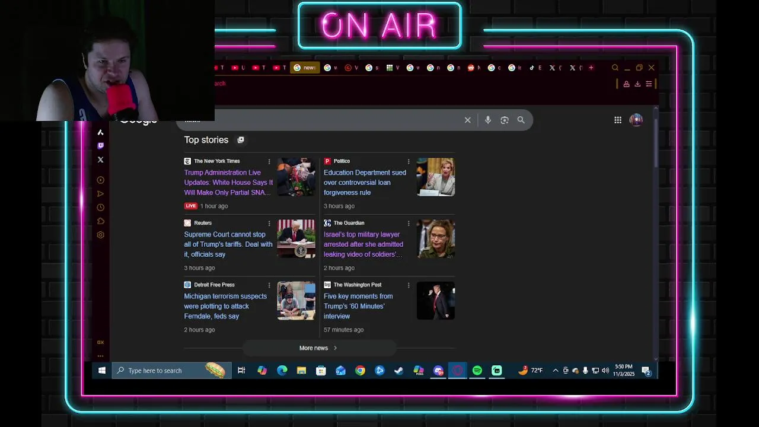Open the Google account avatar

point(636,120)
